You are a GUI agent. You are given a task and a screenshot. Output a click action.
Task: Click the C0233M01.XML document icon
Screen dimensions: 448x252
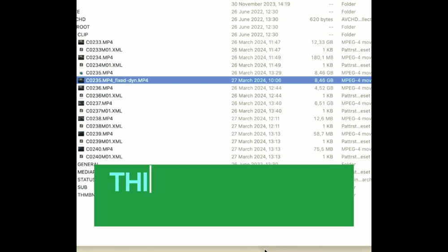pos(82,50)
